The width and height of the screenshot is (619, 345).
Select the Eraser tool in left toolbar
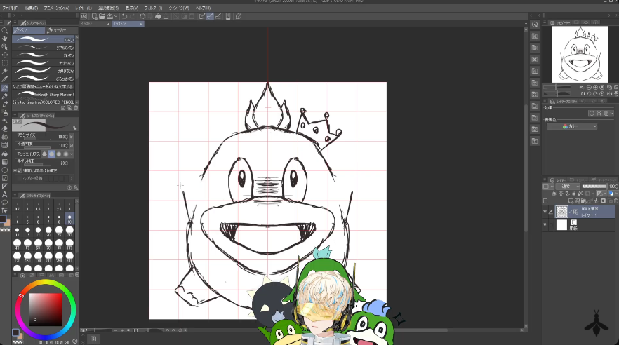pos(5,128)
